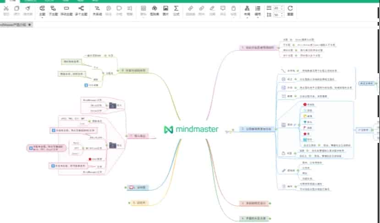Add a Comment via toolbar icon
Viewport: 380px width, 223px height.
(x=223, y=9)
